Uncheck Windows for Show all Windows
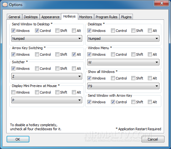This screenshot has height=149, width=171. [89, 78]
